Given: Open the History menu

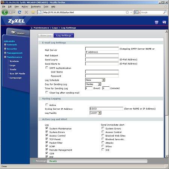Looking at the screenshot, I should pyautogui.click(x=25, y=7).
